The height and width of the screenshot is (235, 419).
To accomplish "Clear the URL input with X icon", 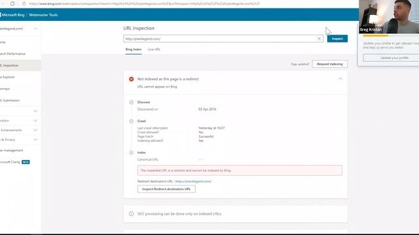I will click(319, 39).
